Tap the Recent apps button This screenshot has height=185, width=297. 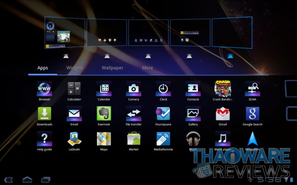46,180
